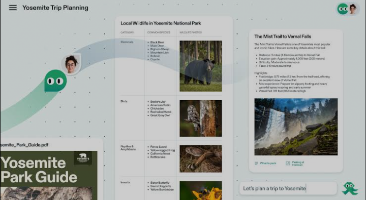Click the Yosemite Trip Planning title
The height and width of the screenshot is (200, 366).
[55, 8]
